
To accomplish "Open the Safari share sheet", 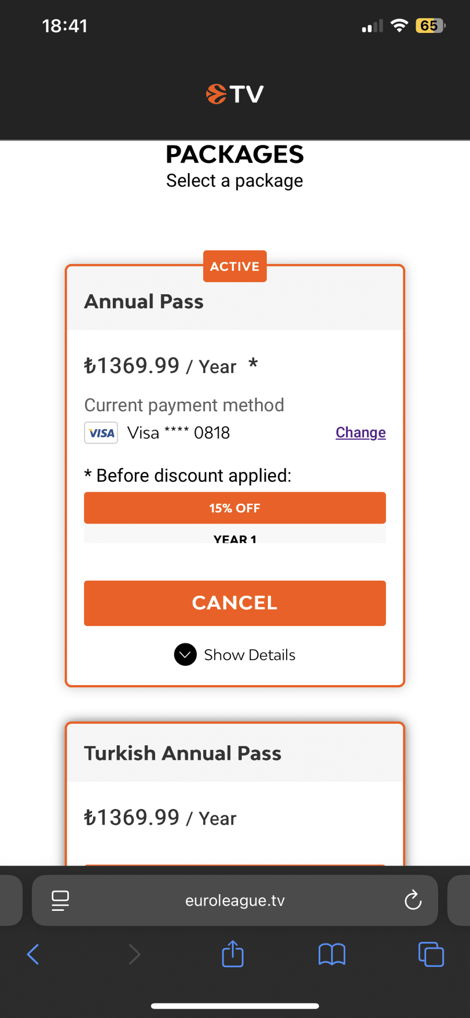I will pos(233,954).
